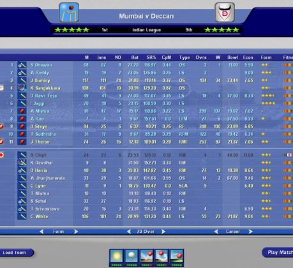The height and width of the screenshot is (268, 293).
Task: Toggle the red marker beside D Steyn
Action: coord(1,126)
